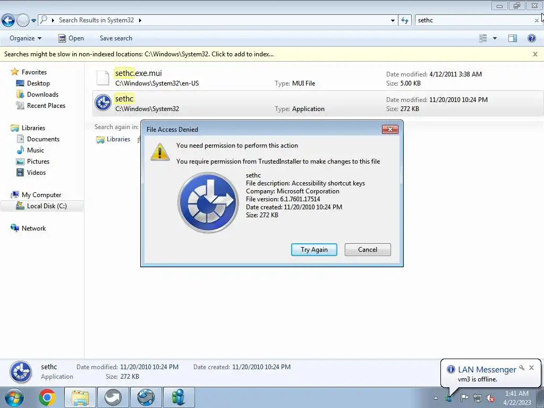544x408 pixels.
Task: Close the File Access Denied dialog
Action: pyautogui.click(x=390, y=130)
